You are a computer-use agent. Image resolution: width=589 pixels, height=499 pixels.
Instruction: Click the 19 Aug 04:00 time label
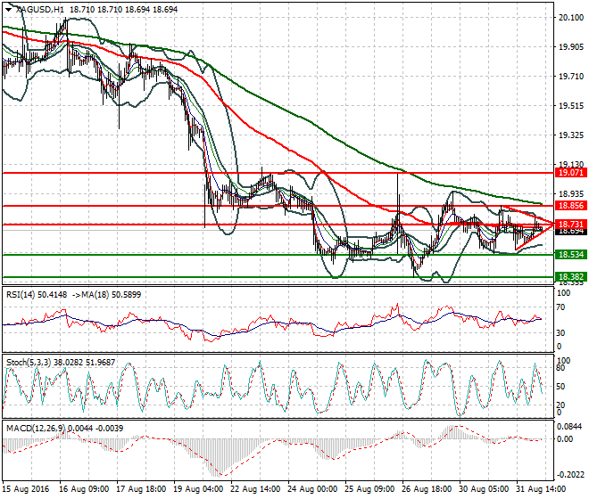[198, 489]
